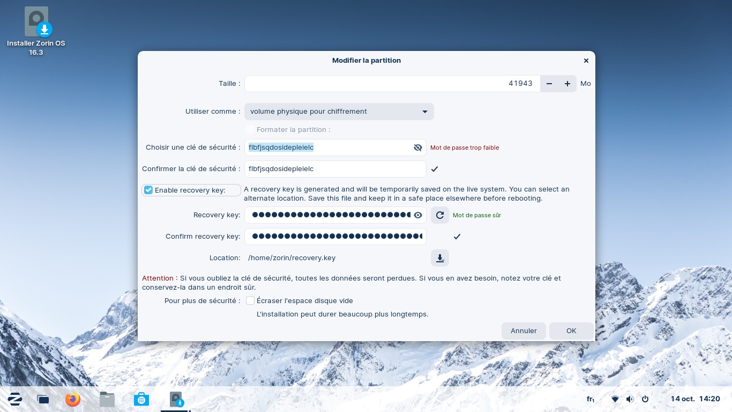Image resolution: width=732 pixels, height=412 pixels.
Task: Click the Annuler button
Action: click(x=523, y=331)
